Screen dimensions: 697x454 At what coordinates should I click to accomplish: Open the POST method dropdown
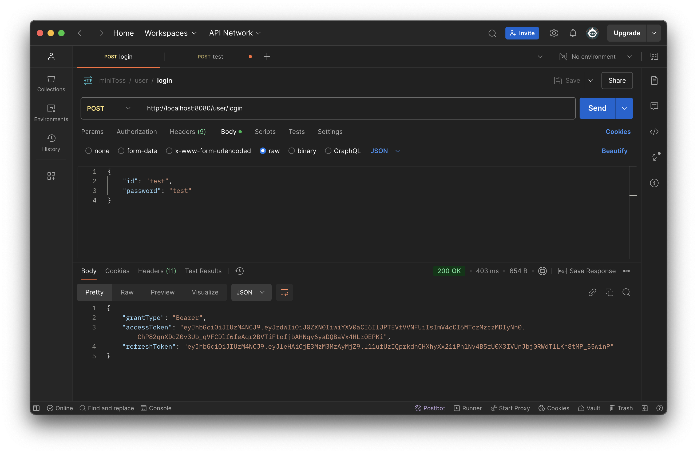[x=109, y=108]
